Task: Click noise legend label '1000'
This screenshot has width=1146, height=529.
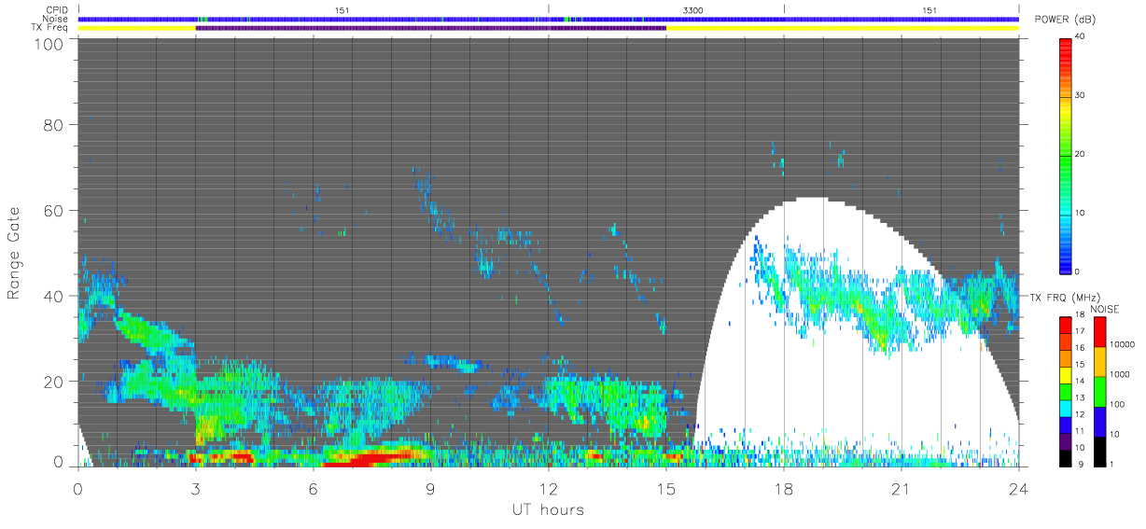Action: (1120, 374)
